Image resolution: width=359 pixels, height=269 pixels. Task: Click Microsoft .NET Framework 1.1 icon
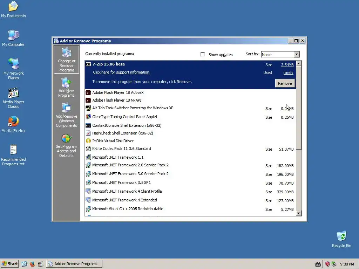pos(88,157)
